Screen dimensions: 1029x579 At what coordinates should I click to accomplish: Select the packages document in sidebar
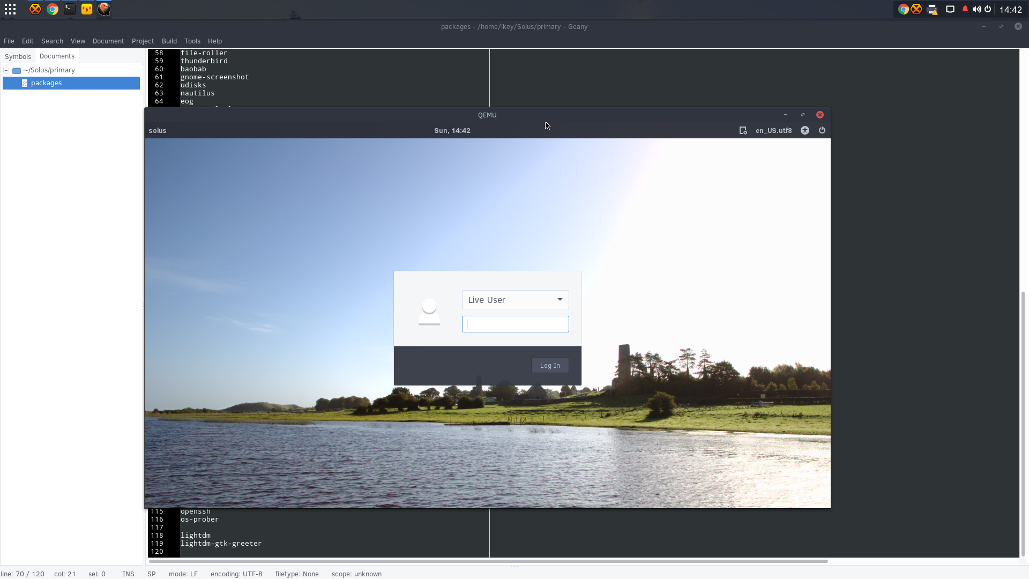tap(71, 83)
